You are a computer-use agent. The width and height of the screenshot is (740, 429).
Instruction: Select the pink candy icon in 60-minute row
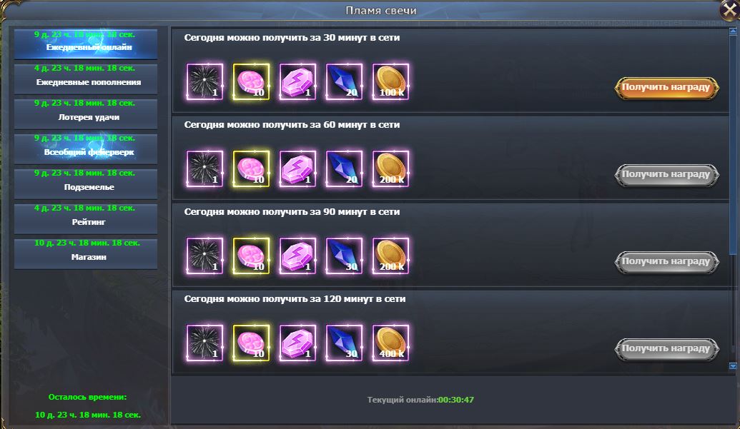tap(251, 168)
